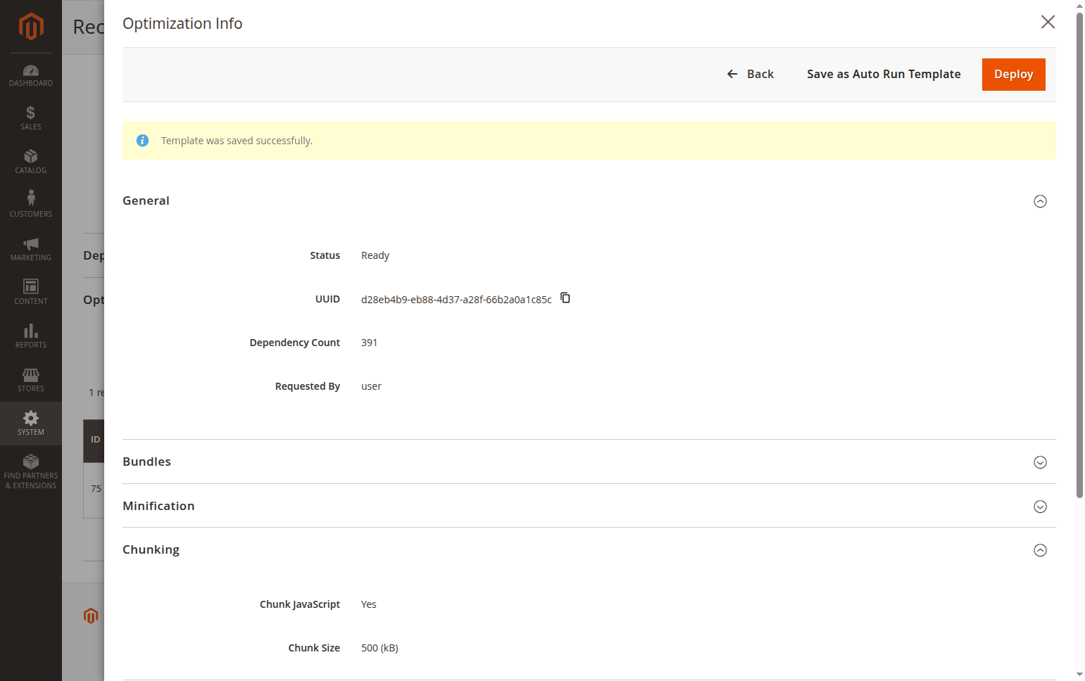Click the scrollbar down arrow
The image size is (1085, 681).
click(x=1079, y=675)
